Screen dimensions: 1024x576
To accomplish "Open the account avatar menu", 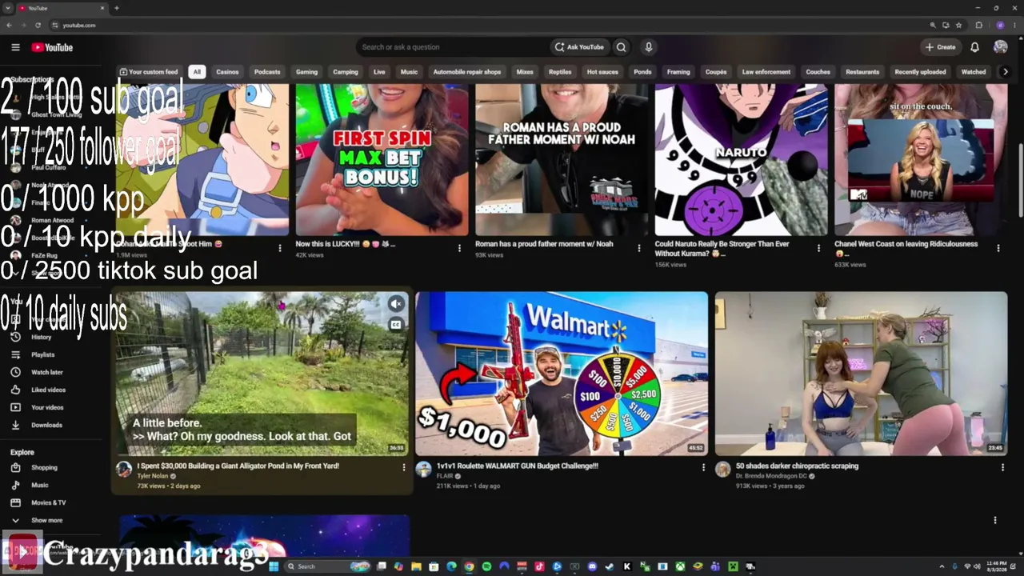I will tap(1000, 47).
